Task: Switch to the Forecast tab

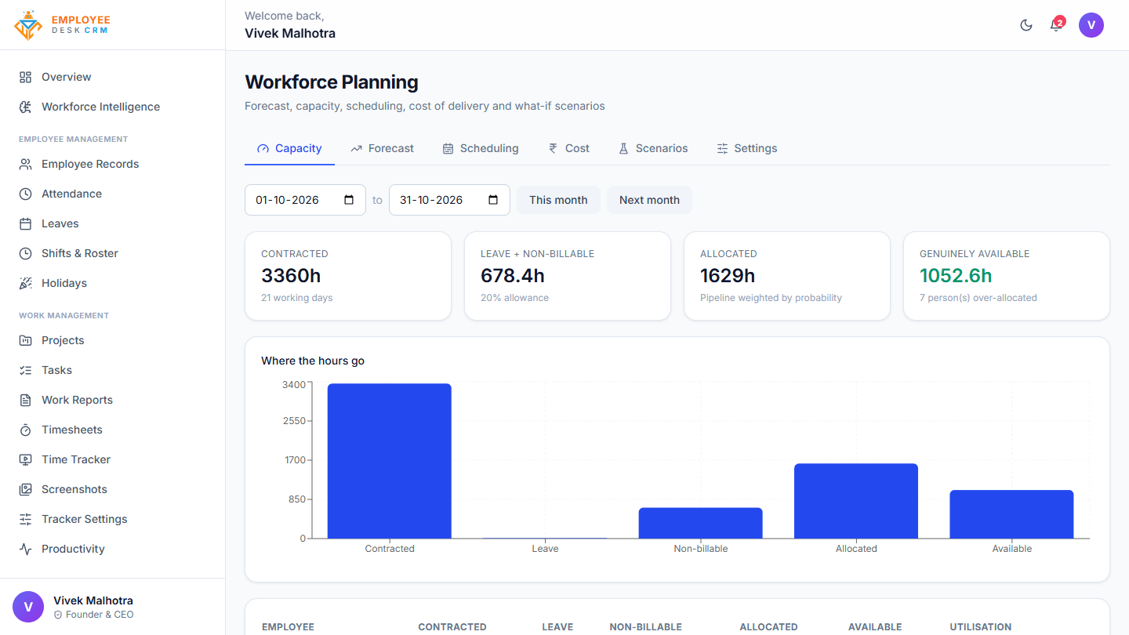Action: pyautogui.click(x=382, y=148)
